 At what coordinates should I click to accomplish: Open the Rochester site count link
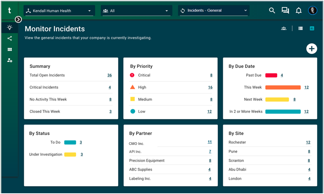point(308,143)
